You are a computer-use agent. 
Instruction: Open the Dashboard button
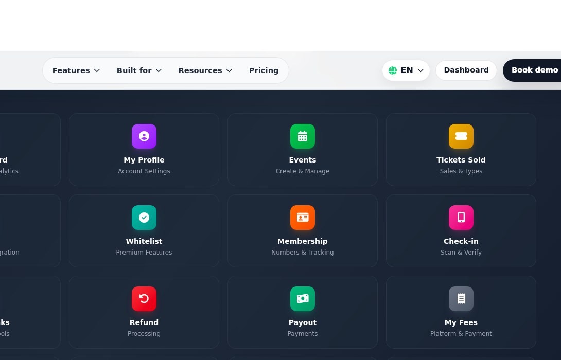(466, 70)
